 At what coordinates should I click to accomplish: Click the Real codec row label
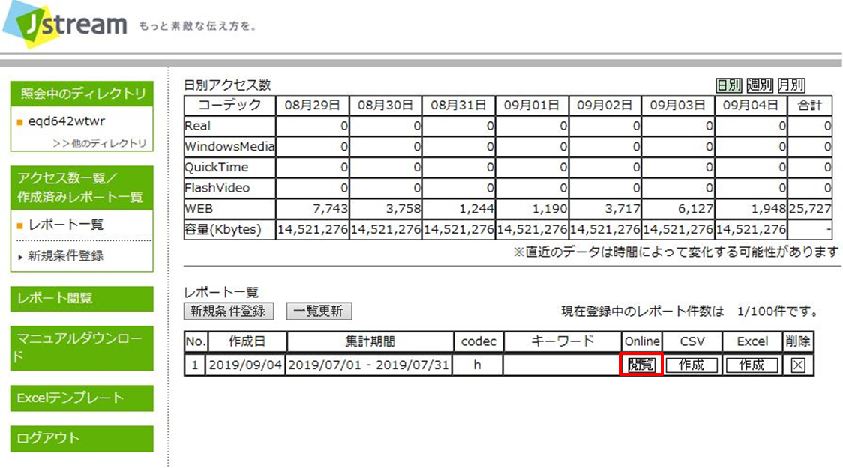(x=197, y=126)
